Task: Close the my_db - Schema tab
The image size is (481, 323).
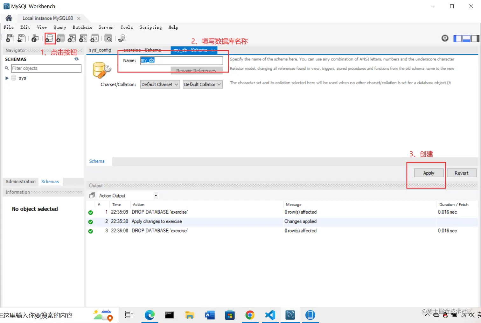Action: (213, 50)
